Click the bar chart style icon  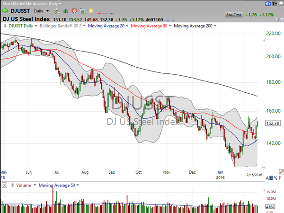(x=66, y=11)
